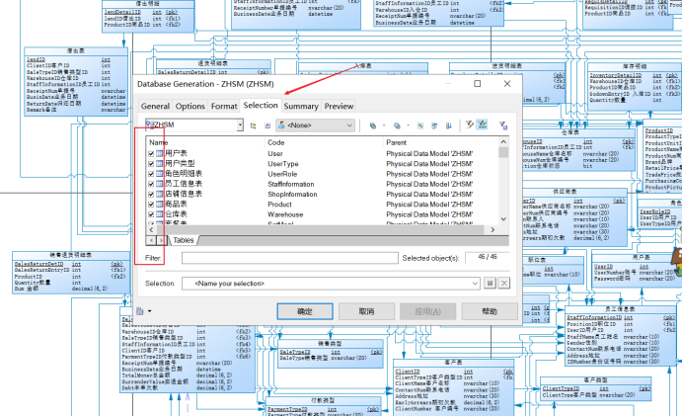Image resolution: width=682 pixels, height=417 pixels.
Task: Click the 应用(A) button
Action: [428, 311]
